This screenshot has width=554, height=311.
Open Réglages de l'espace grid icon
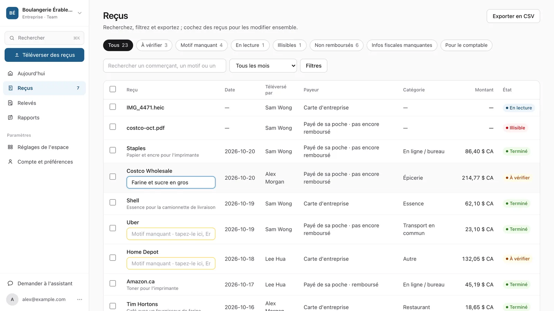pos(10,147)
